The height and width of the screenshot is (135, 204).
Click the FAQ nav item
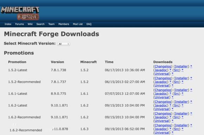coord(89,24)
